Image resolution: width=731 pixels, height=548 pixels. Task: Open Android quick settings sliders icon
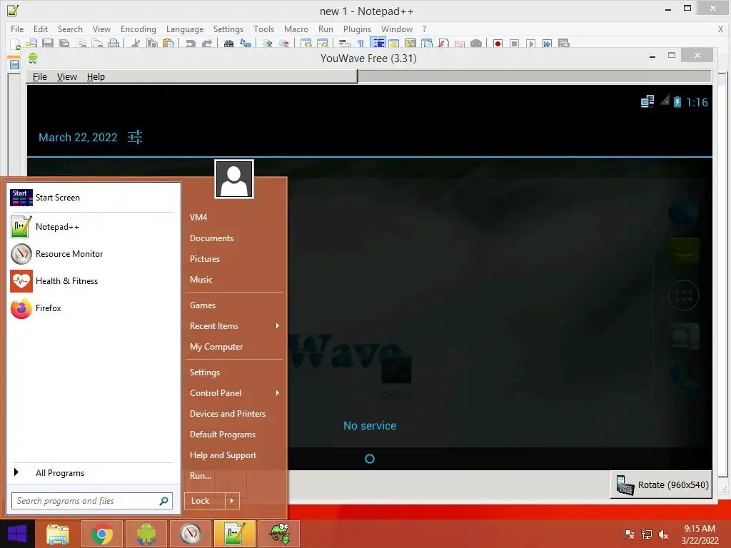coord(135,137)
